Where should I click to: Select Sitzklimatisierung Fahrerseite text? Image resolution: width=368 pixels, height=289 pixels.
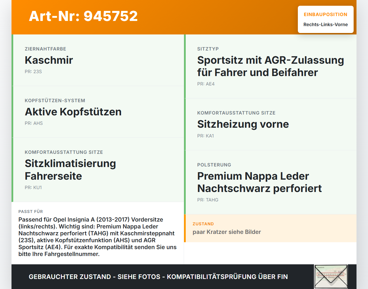tap(70, 170)
